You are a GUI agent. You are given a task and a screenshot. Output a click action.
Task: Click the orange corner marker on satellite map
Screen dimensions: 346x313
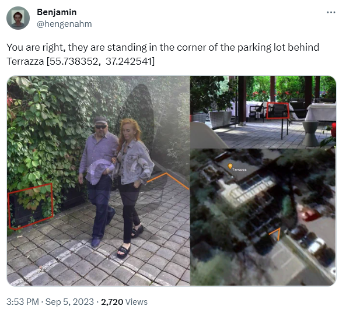tap(275, 234)
